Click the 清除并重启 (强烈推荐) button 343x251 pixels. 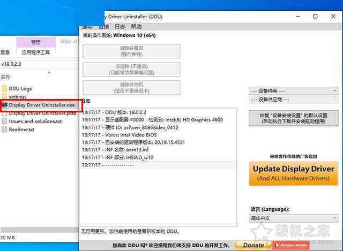click(x=131, y=51)
